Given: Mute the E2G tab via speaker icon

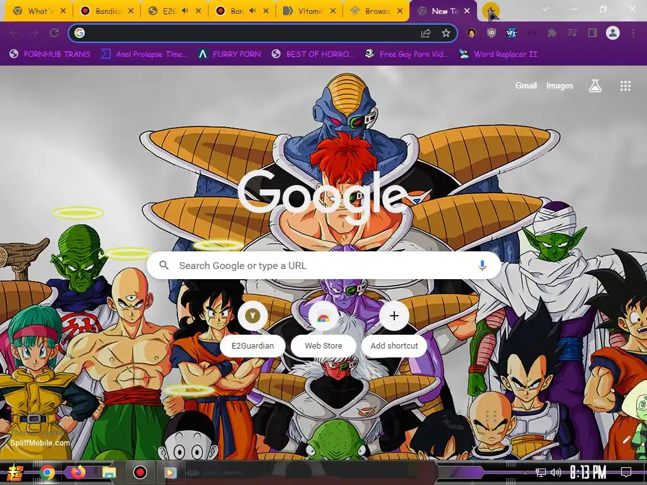Looking at the screenshot, I should pyautogui.click(x=185, y=11).
